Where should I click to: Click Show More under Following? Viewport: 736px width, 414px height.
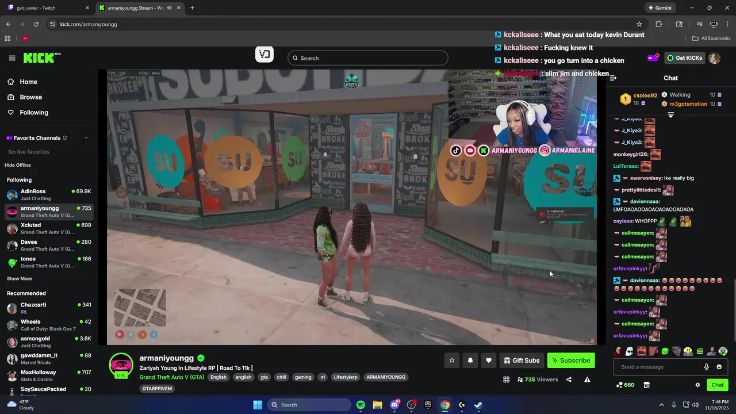click(x=20, y=278)
